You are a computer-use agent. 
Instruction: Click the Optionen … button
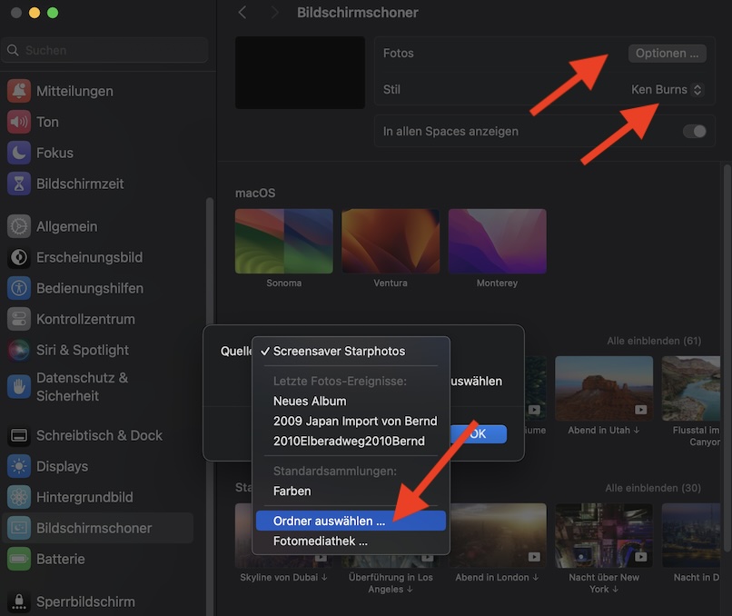[x=667, y=54]
